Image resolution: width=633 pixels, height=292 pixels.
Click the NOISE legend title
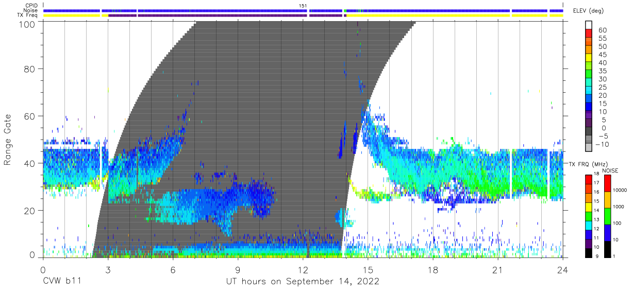[610, 170]
